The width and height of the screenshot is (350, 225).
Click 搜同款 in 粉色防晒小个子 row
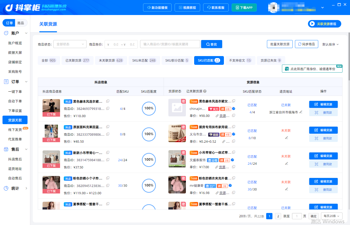323,190
